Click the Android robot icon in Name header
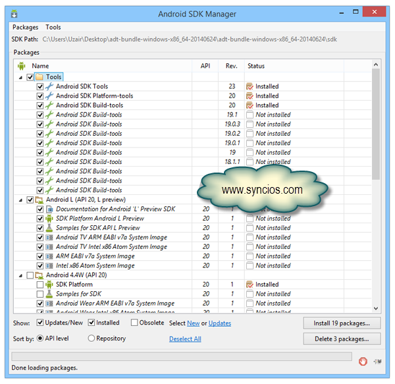 point(22,66)
